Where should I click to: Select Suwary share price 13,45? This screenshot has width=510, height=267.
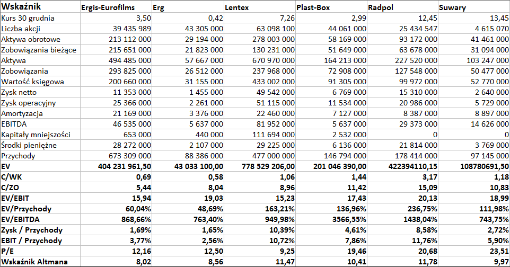[474, 18]
